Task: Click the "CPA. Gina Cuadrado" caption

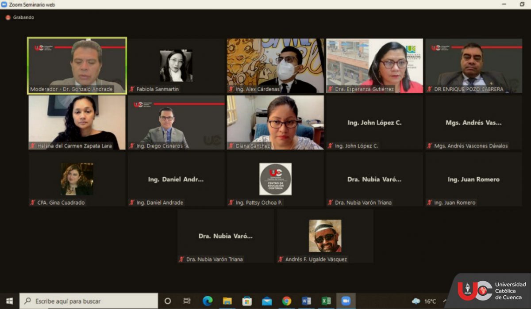Action: click(61, 202)
